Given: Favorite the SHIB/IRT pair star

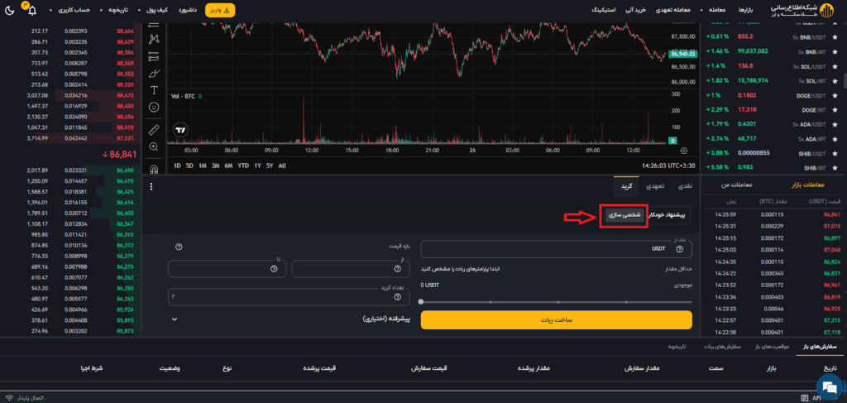Looking at the screenshot, I should (x=835, y=168).
